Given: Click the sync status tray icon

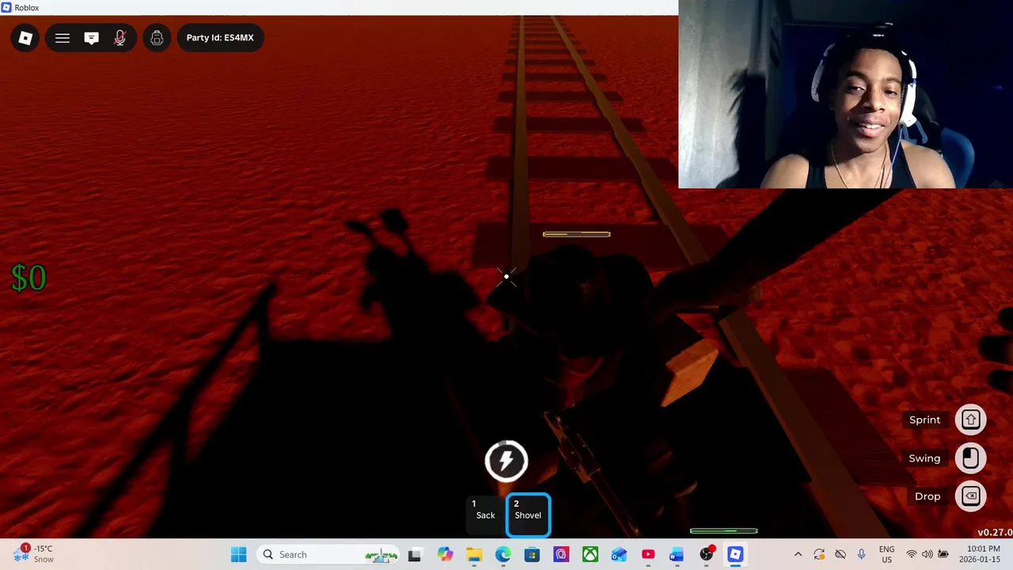Looking at the screenshot, I should [x=819, y=555].
